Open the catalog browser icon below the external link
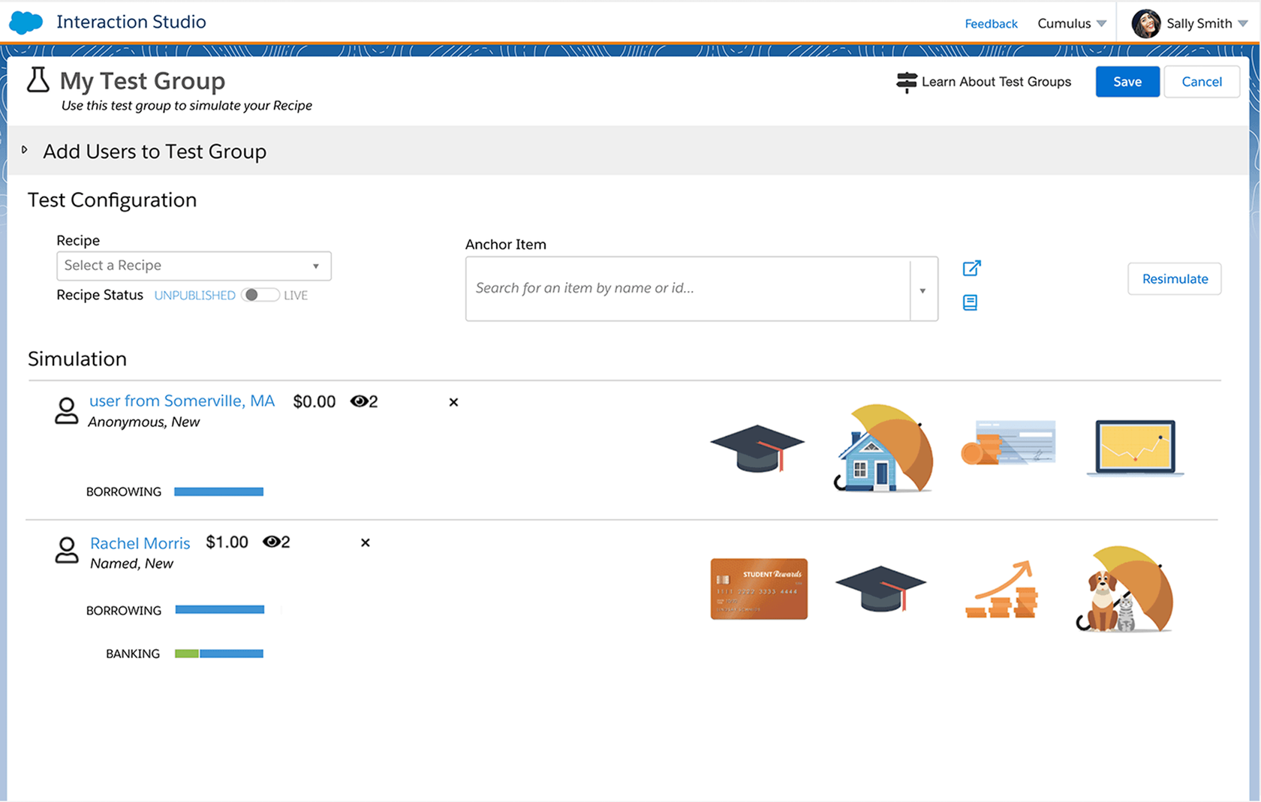Image resolution: width=1261 pixels, height=802 pixels. click(x=970, y=302)
